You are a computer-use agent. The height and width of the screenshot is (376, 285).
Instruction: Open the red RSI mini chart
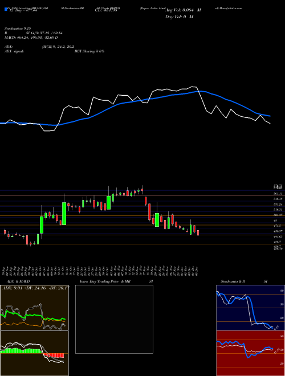coord(250,353)
